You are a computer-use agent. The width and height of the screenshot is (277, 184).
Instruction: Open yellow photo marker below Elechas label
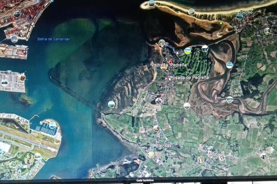[x=151, y=155]
